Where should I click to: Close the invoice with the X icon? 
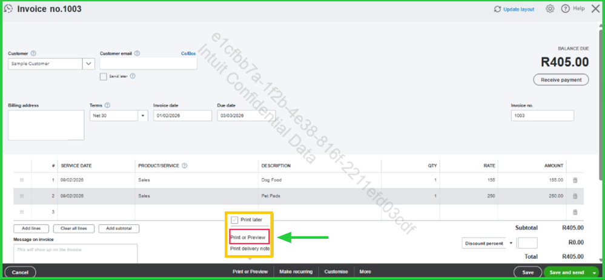coord(595,8)
